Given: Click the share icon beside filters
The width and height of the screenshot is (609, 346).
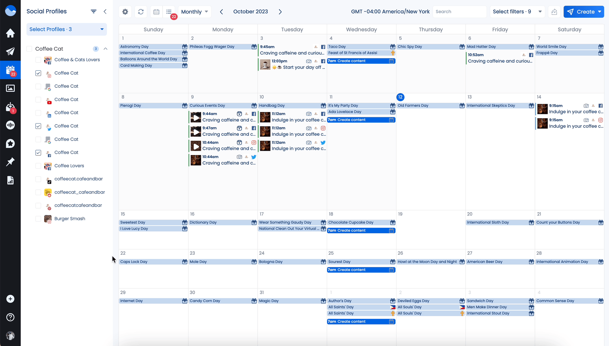Looking at the screenshot, I should pyautogui.click(x=554, y=12).
